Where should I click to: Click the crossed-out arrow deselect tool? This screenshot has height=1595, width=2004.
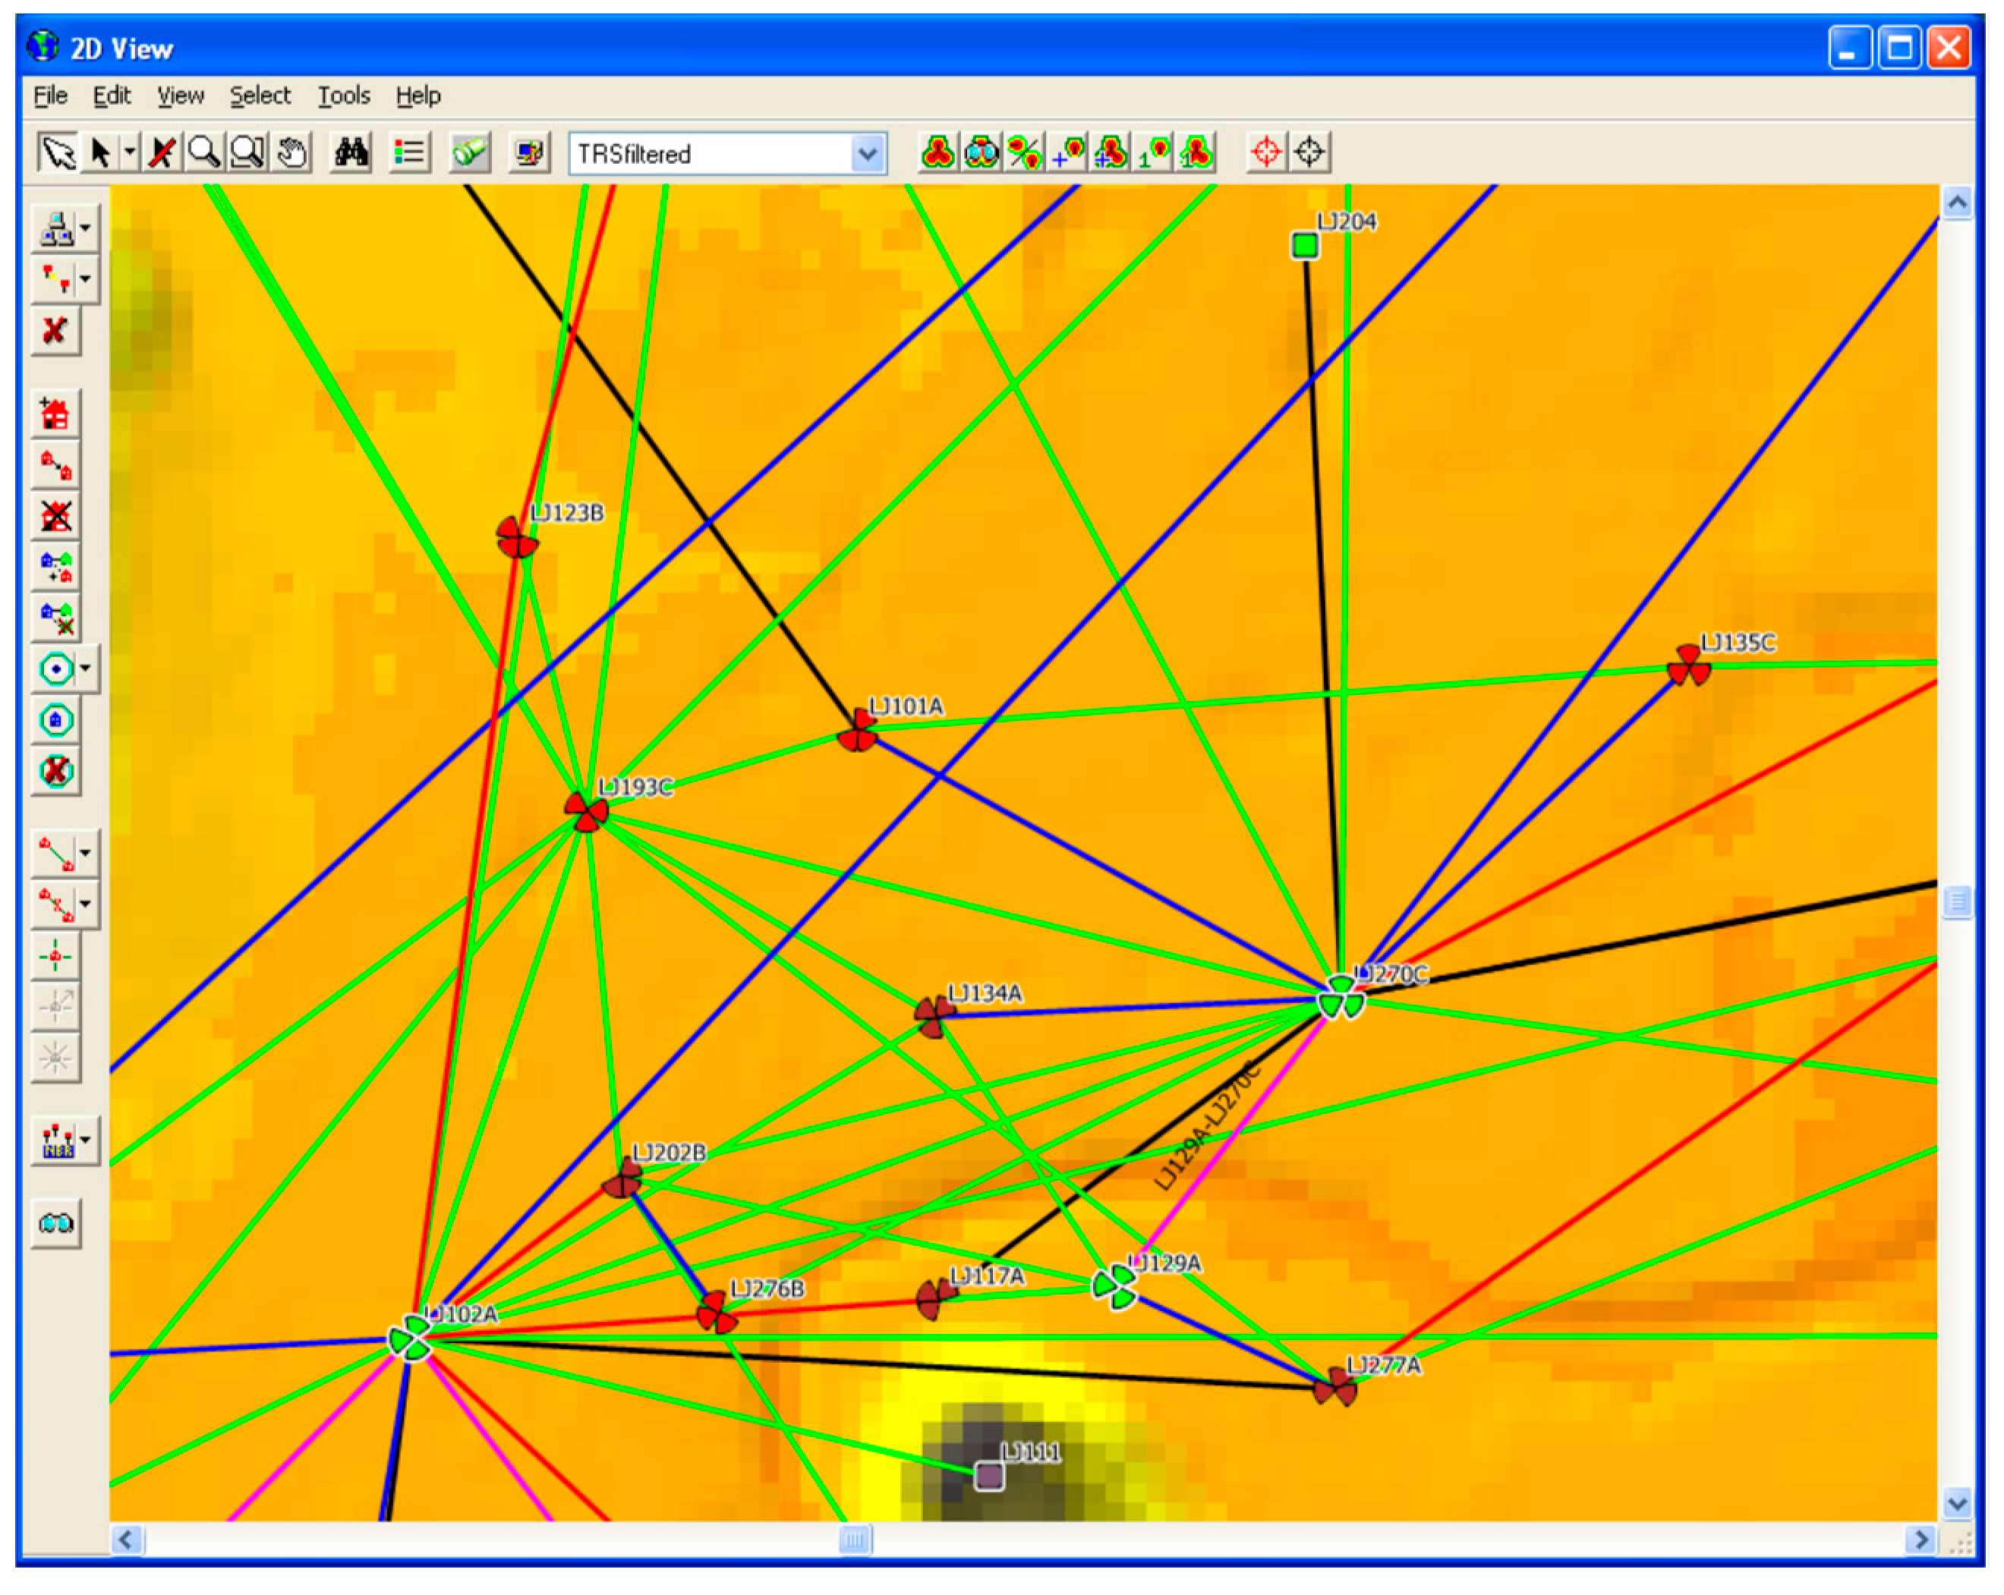pos(162,153)
